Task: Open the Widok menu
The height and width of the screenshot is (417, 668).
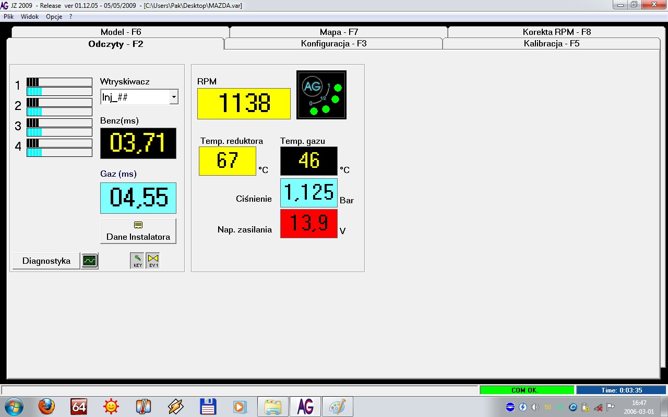Action: 30,17
